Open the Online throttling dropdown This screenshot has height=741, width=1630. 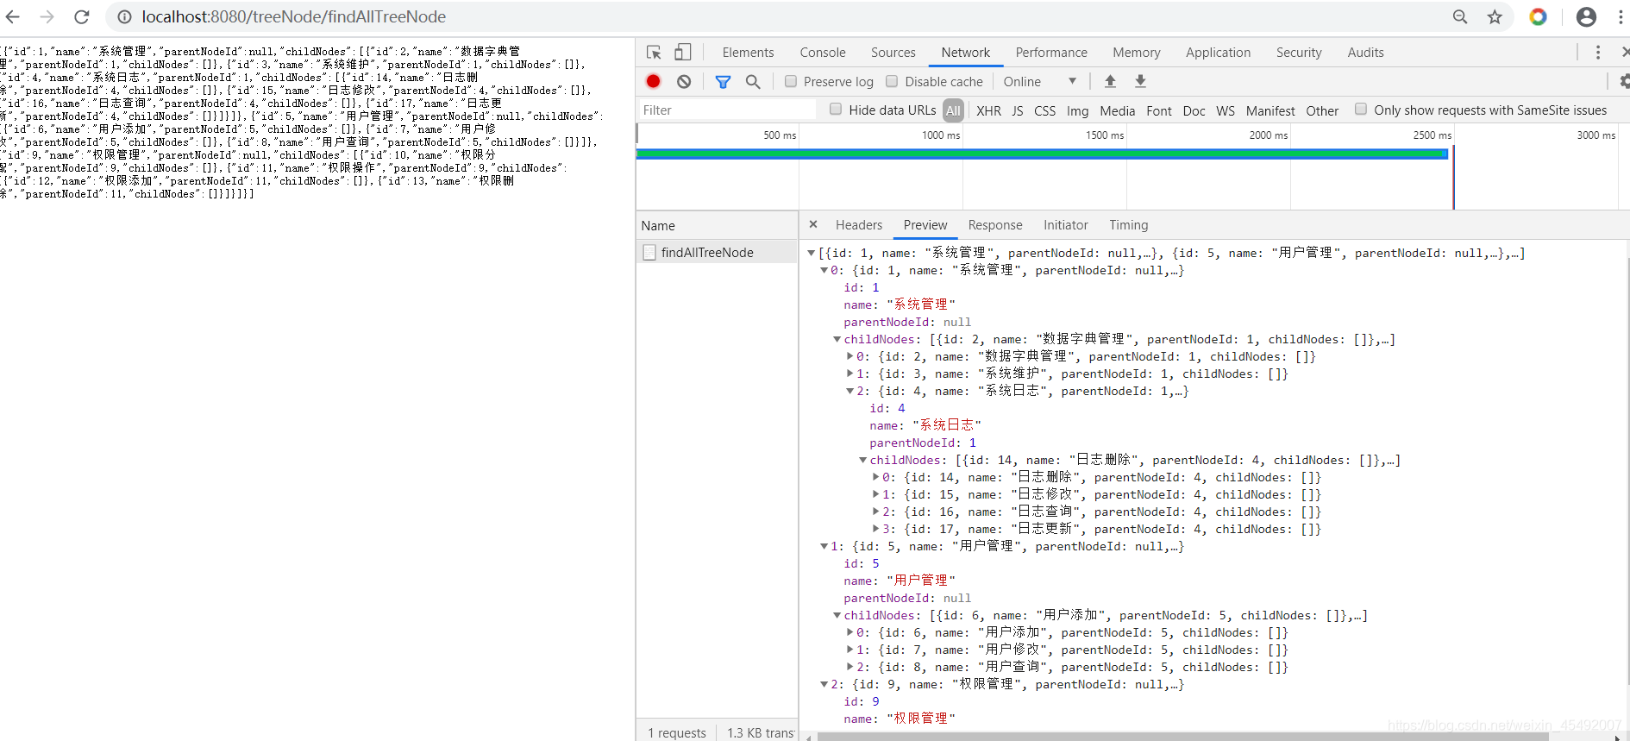click(1040, 81)
